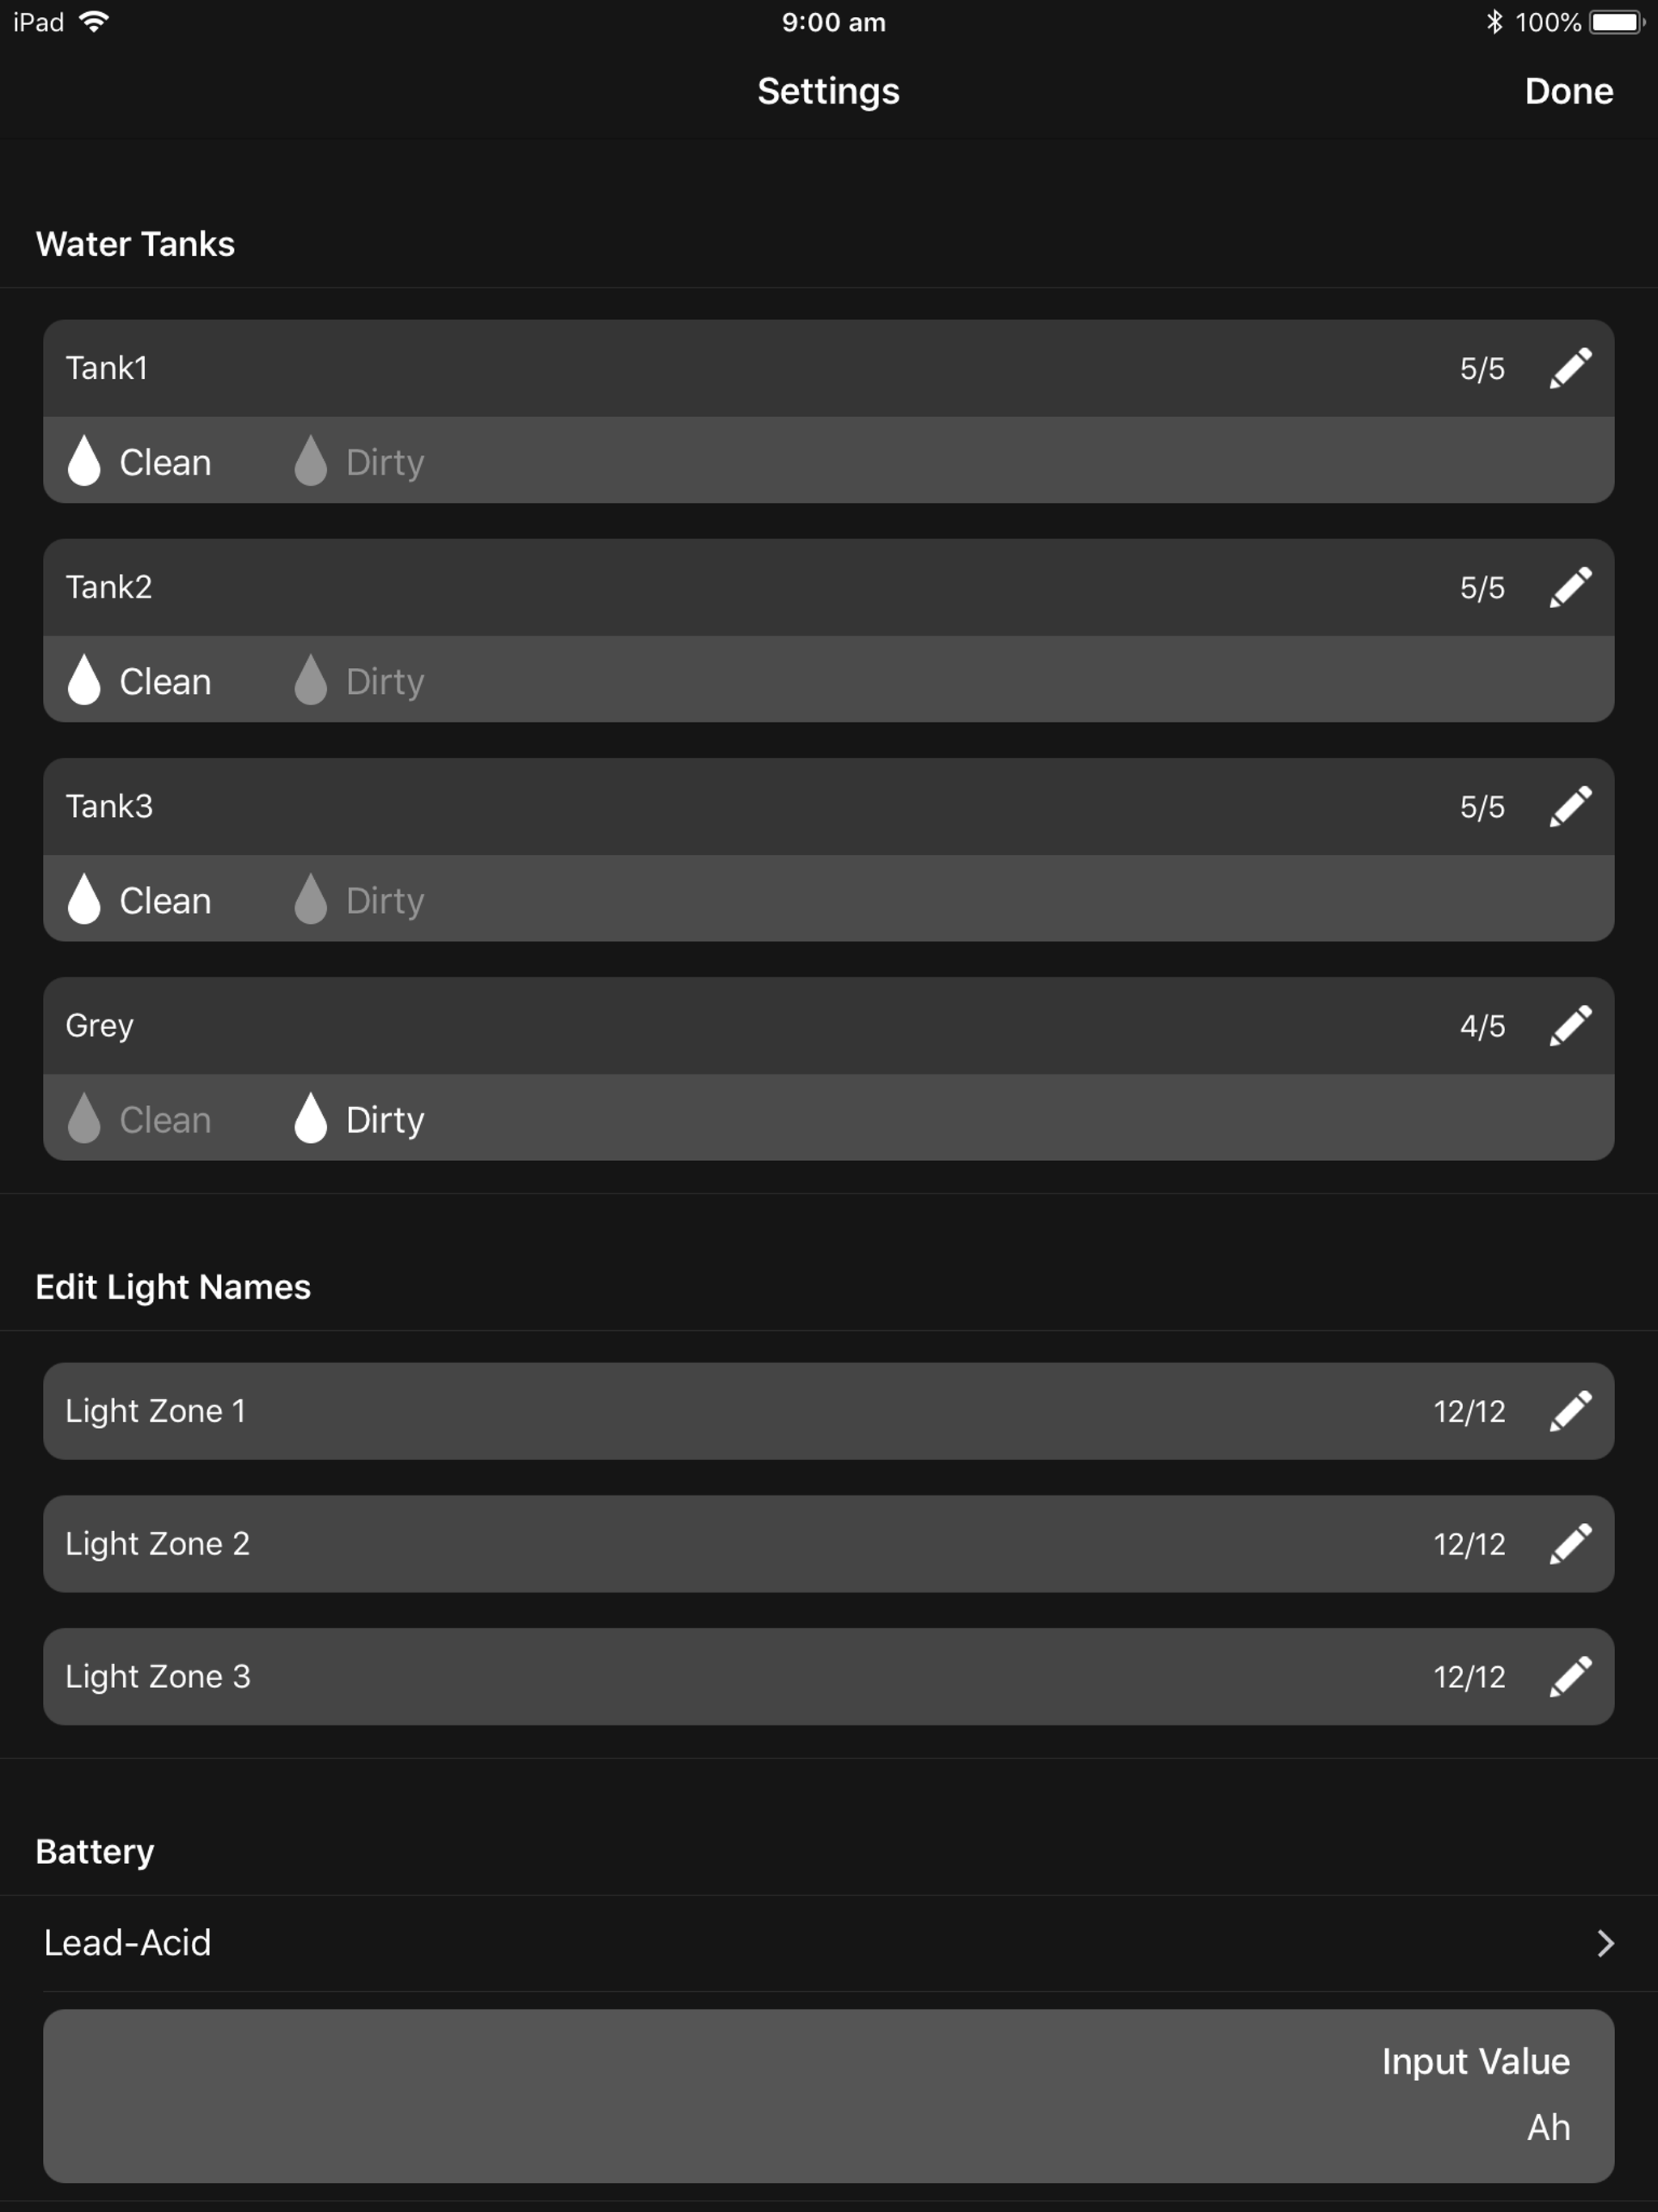1658x2212 pixels.
Task: Edit the Light Zone 1 name
Action: (x=1570, y=1411)
